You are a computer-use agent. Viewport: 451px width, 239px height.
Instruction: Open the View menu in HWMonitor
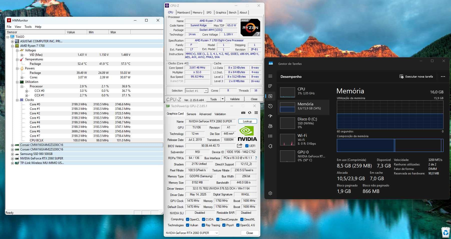(18, 27)
